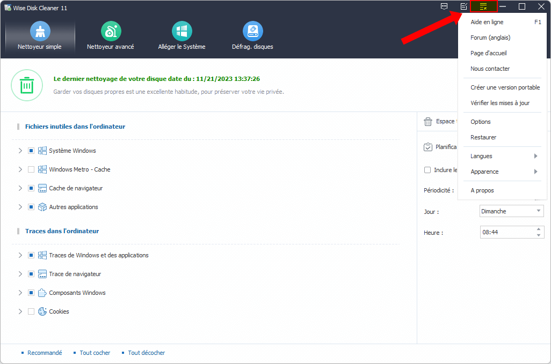
Task: Expand the Cookies row
Action: pyautogui.click(x=20, y=311)
